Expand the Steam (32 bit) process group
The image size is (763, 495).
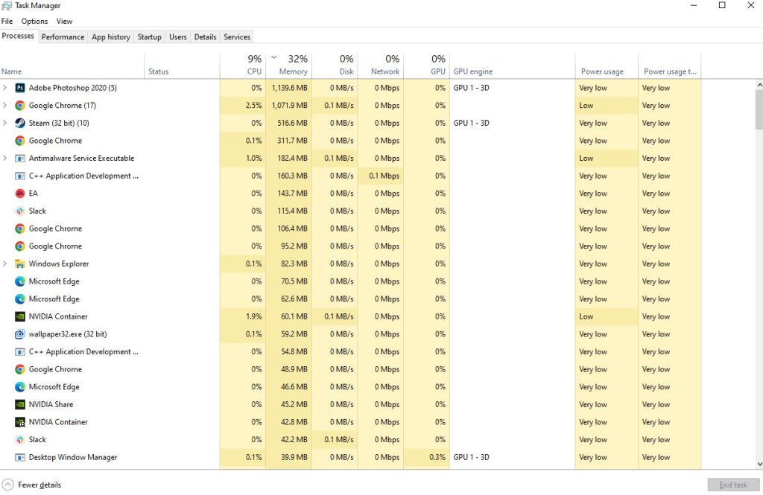(5, 123)
